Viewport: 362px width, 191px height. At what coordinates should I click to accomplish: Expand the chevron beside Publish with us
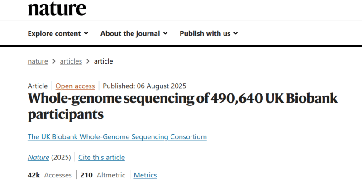[235, 33]
